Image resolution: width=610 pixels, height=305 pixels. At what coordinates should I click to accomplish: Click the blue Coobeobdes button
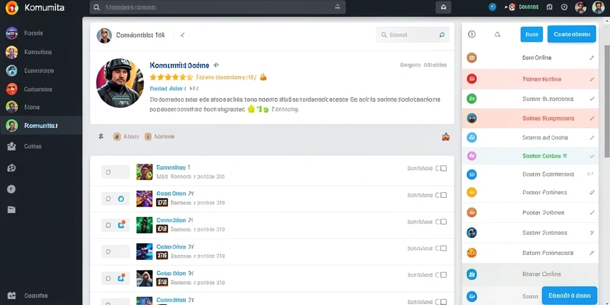pos(571,34)
